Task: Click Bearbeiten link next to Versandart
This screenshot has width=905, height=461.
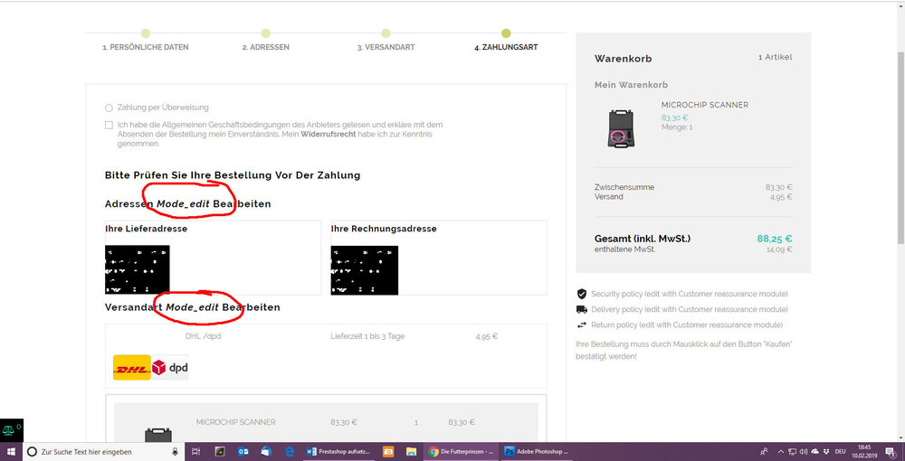Action: coord(251,307)
